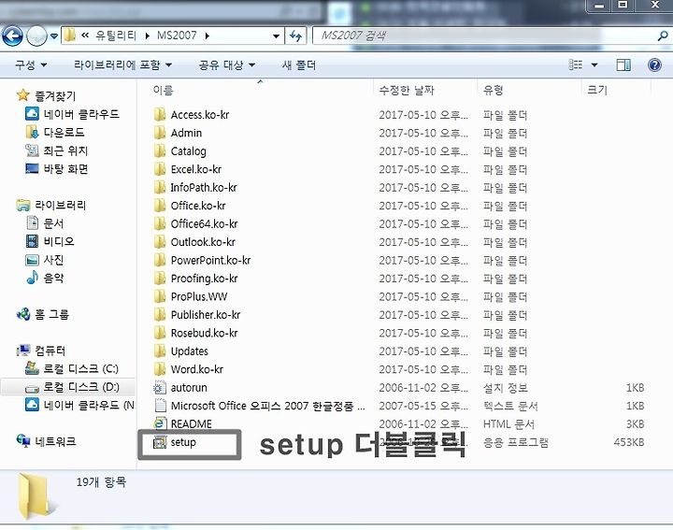Click the MS2007 breadcrumb segment

tap(177, 36)
